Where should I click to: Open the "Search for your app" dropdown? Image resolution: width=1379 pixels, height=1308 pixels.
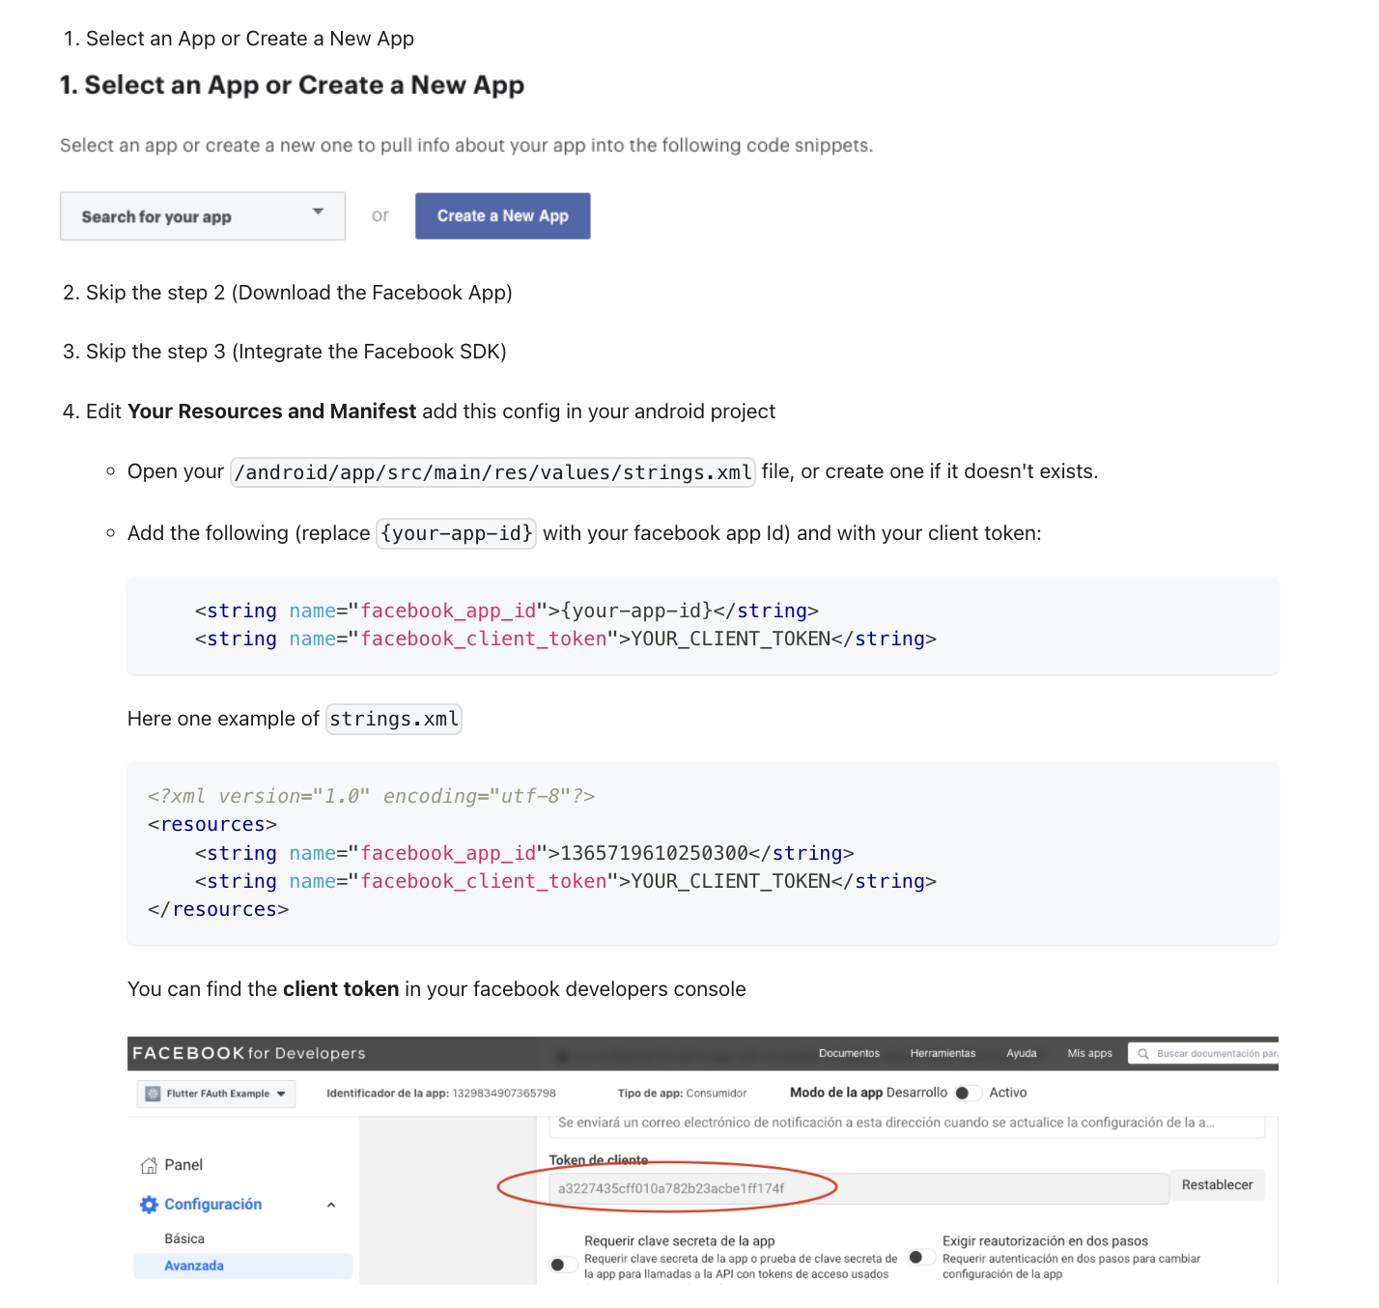tap(203, 216)
